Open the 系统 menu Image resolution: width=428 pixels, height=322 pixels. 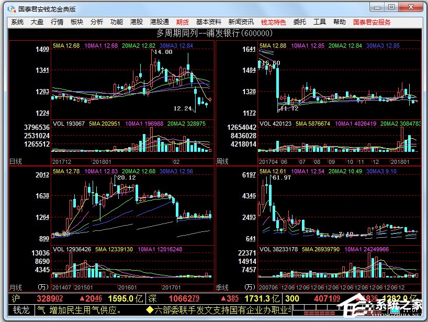pos(17,22)
